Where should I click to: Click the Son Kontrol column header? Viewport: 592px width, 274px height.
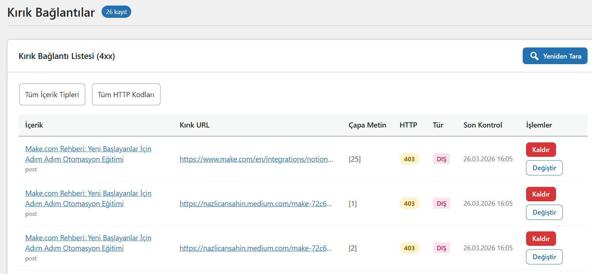483,125
